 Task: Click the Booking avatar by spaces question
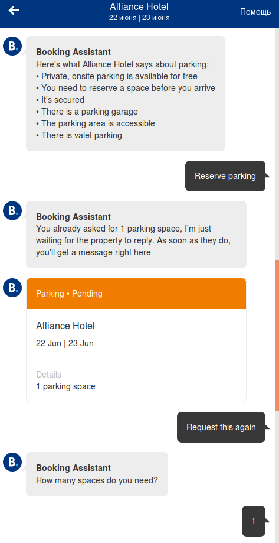(12, 461)
